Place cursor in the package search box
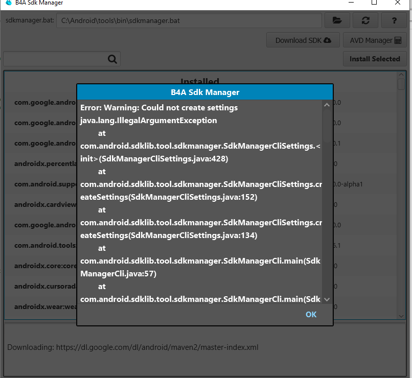This screenshot has width=412, height=378. pyautogui.click(x=56, y=59)
